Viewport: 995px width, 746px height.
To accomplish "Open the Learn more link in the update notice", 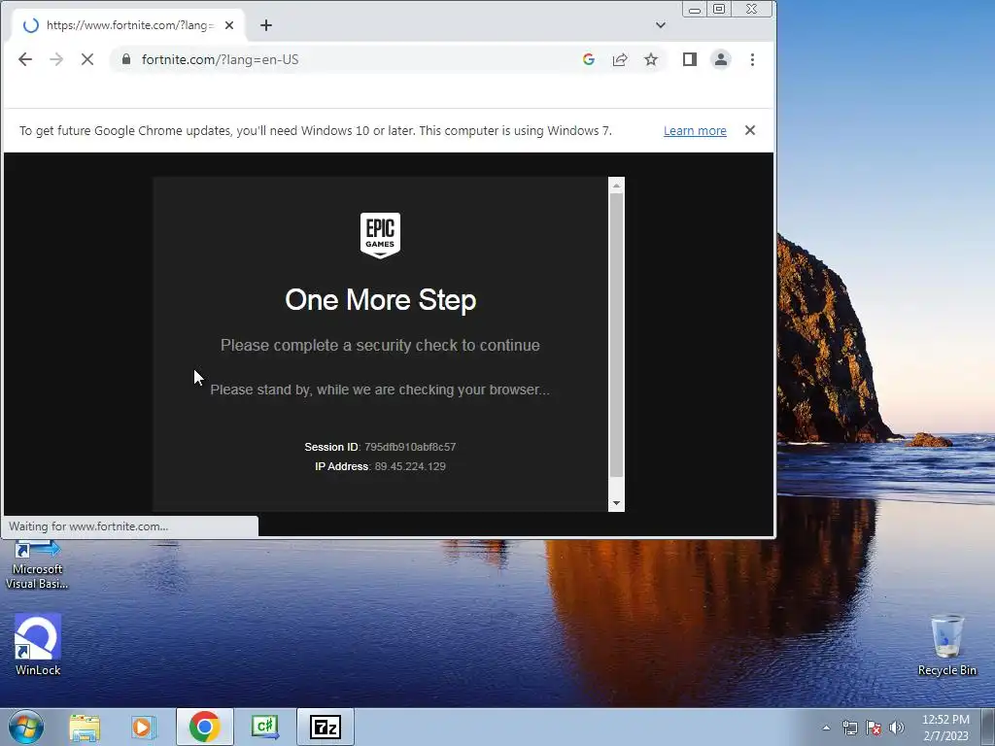I will [x=695, y=131].
